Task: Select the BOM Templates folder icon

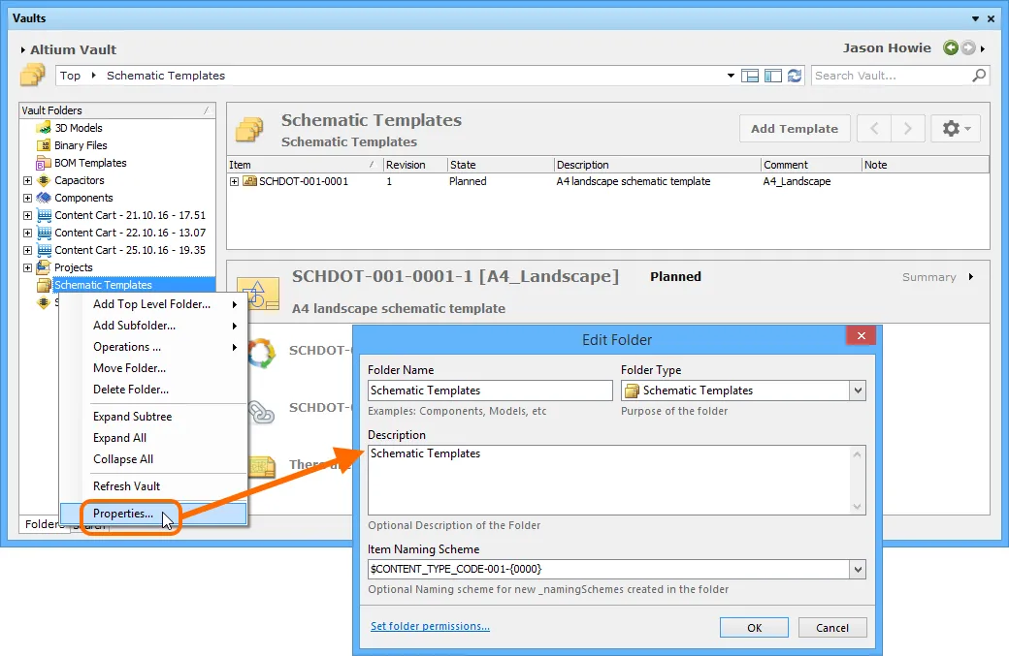Action: click(x=44, y=163)
